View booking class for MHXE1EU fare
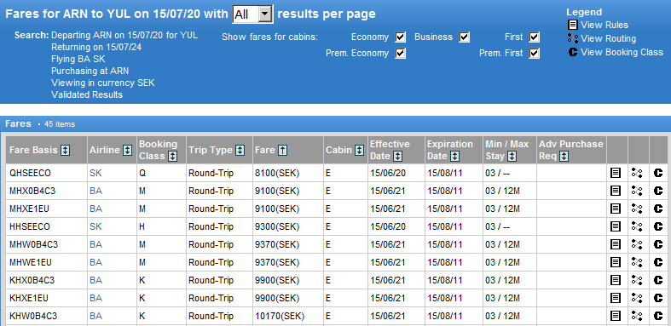This screenshot has width=671, height=326. tap(658, 209)
